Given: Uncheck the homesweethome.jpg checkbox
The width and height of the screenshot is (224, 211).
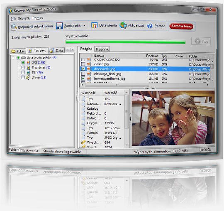Looking at the screenshot, I should pos(83,79).
